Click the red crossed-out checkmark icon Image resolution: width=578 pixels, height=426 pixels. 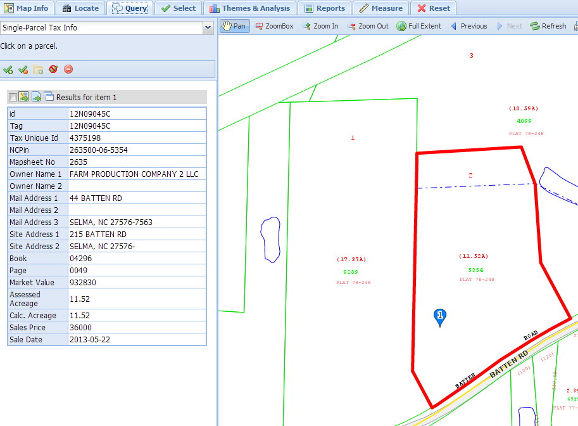pos(53,70)
